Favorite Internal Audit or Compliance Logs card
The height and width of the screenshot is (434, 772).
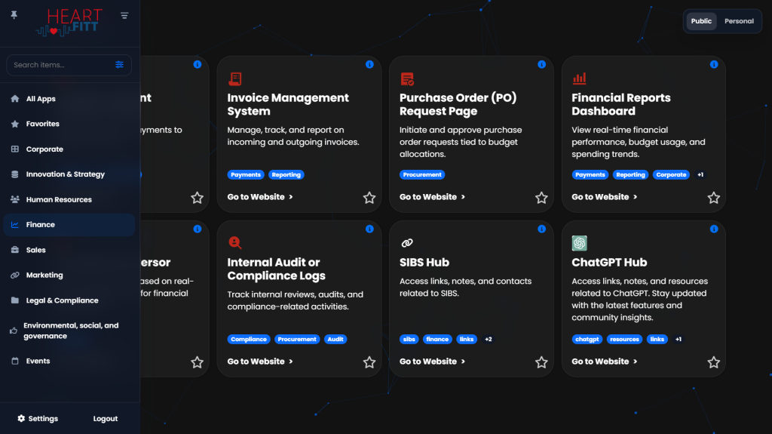[369, 362]
